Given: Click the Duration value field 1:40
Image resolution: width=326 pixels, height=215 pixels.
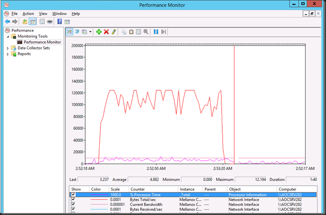Looking at the screenshot, I should click(x=302, y=180).
